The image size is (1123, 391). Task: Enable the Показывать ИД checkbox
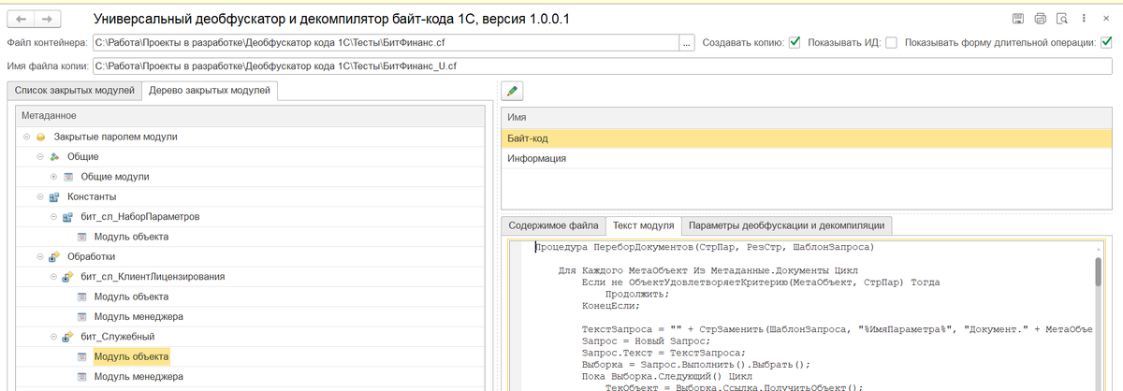pyautogui.click(x=891, y=42)
